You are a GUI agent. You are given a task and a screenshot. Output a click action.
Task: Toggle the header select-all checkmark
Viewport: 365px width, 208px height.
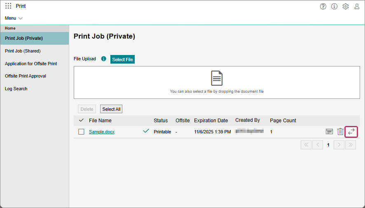pyautogui.click(x=81, y=120)
